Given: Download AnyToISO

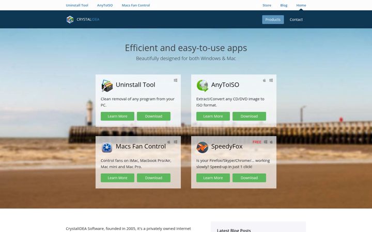Looking at the screenshot, I should pos(249,116).
